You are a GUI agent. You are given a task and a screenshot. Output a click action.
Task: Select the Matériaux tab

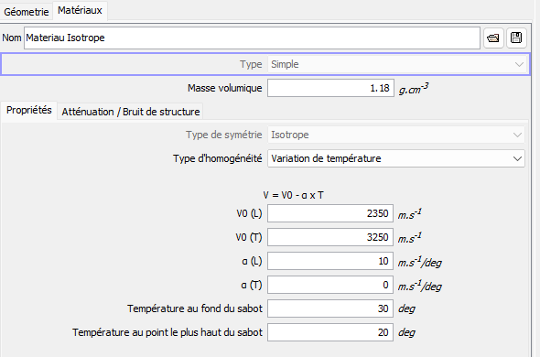[80, 11]
